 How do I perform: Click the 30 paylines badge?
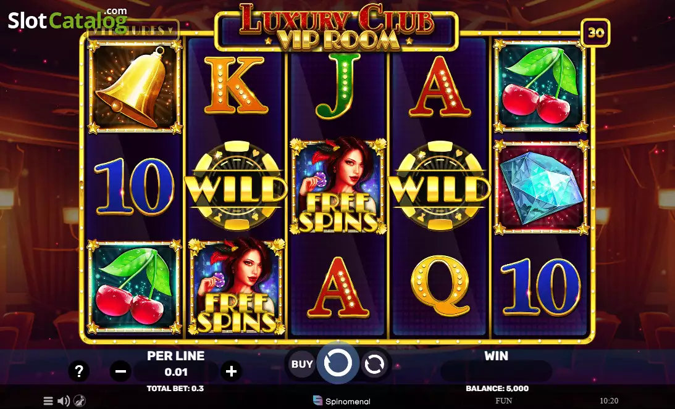point(595,33)
